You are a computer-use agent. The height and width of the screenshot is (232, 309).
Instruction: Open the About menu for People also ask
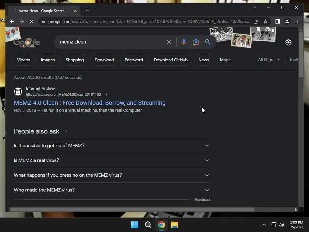coord(66,132)
